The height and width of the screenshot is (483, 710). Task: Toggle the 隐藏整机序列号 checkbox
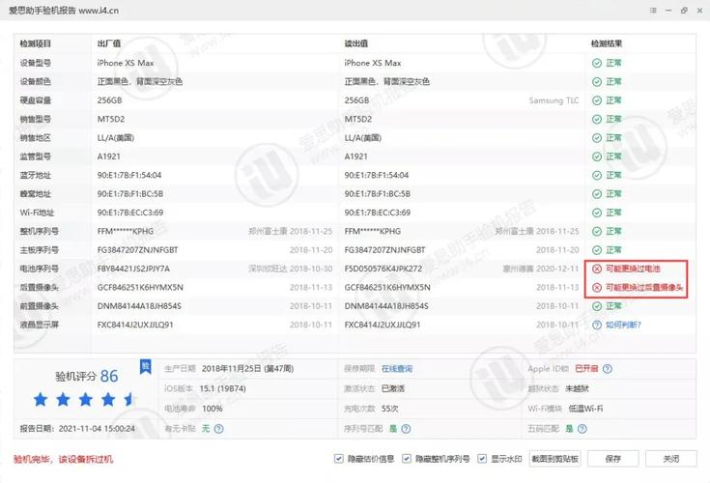406,459
